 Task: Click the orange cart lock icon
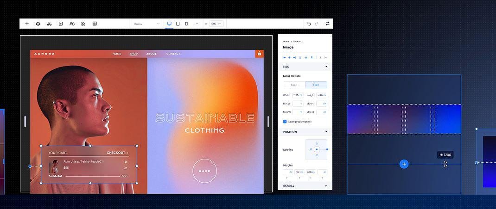coord(260,54)
